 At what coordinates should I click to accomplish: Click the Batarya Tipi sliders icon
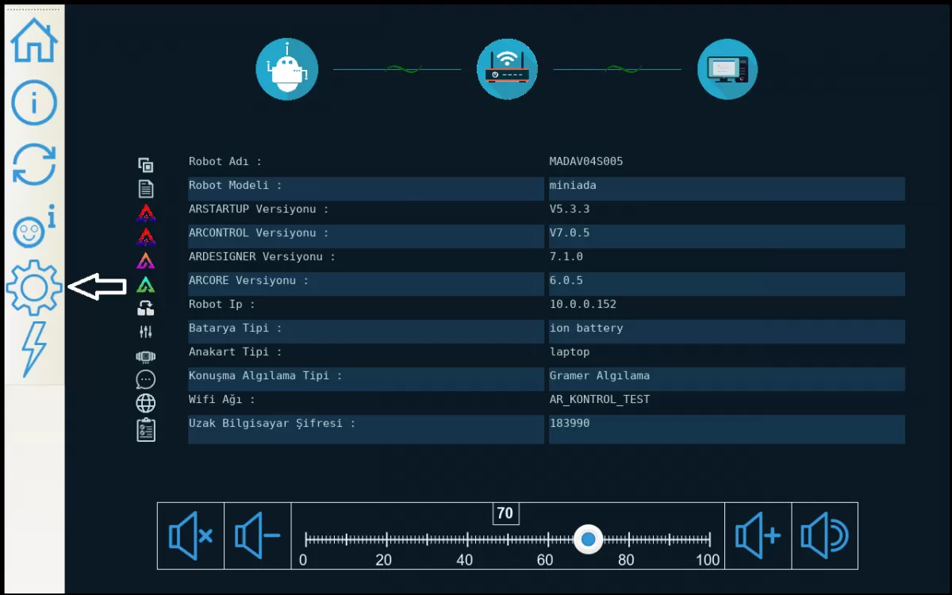[x=145, y=332]
